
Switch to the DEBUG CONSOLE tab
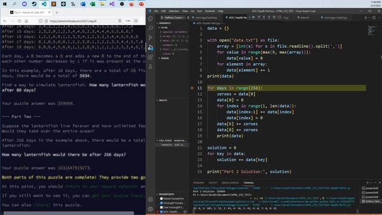[x=230, y=183]
